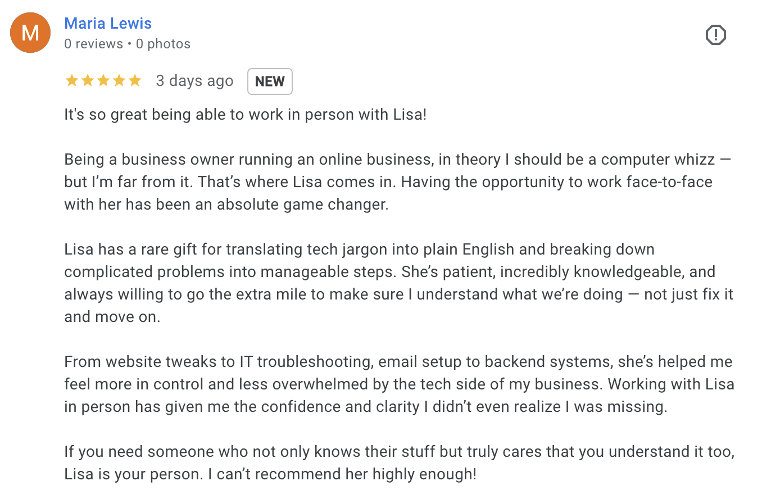762x499 pixels.
Task: Click the fifth rating star
Action: [134, 81]
